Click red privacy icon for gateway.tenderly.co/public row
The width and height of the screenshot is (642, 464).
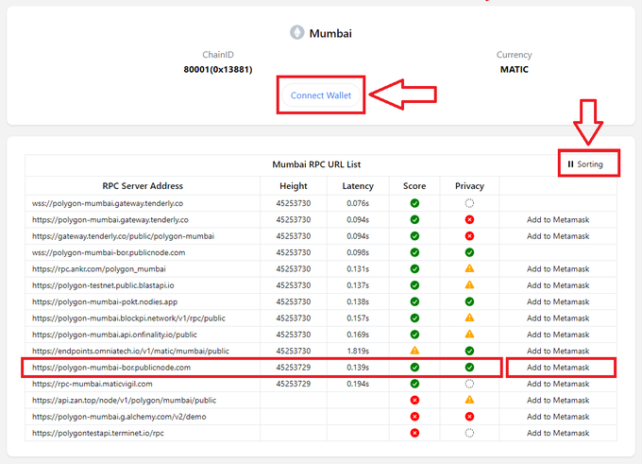[x=469, y=236]
